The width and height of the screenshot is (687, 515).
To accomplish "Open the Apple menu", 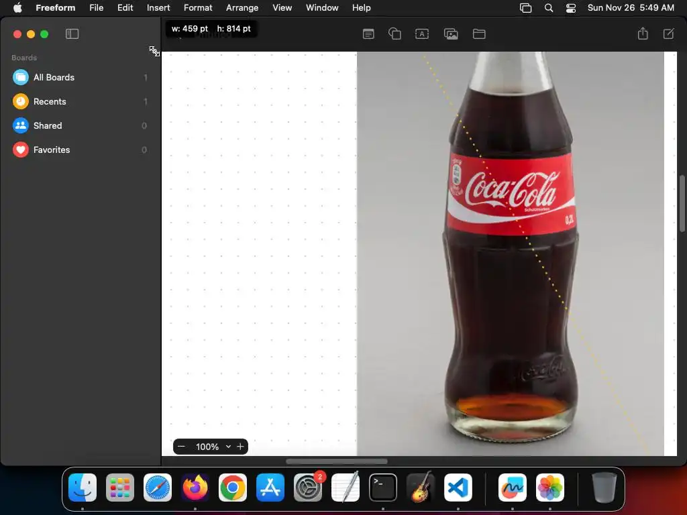I will click(17, 8).
